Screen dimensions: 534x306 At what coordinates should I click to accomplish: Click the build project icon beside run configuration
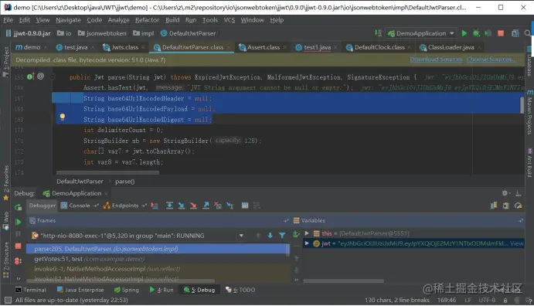[x=378, y=33]
